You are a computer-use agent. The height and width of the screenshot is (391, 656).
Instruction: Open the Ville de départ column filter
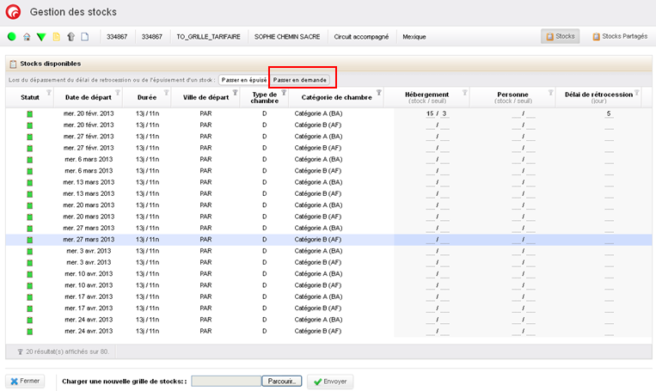[236, 93]
